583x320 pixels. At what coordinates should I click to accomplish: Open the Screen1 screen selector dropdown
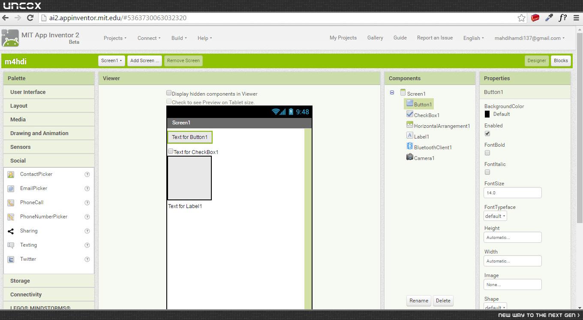tap(111, 60)
